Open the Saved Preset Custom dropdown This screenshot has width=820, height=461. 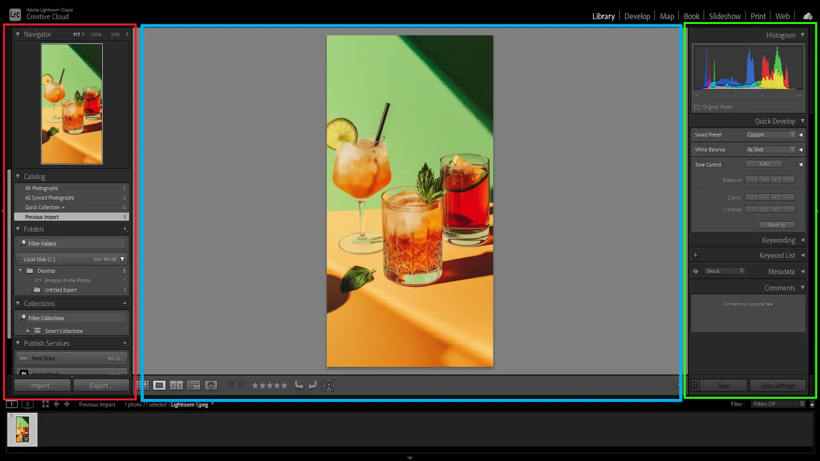click(x=770, y=135)
